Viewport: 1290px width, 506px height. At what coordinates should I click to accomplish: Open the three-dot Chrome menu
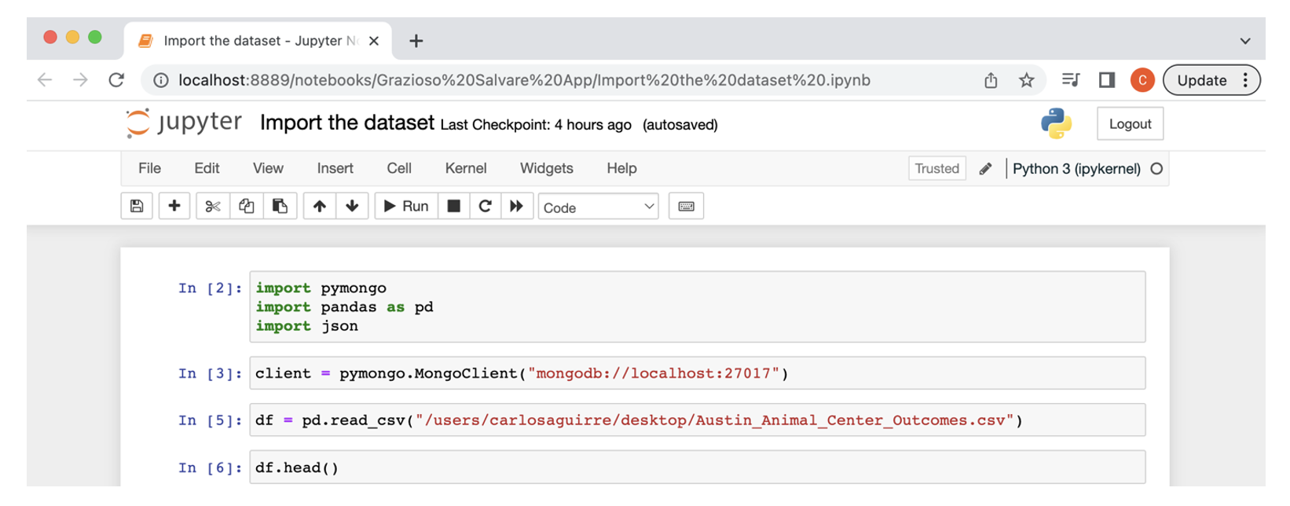coord(1245,80)
